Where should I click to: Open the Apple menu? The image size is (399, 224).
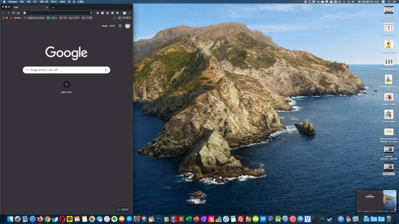coord(4,2)
